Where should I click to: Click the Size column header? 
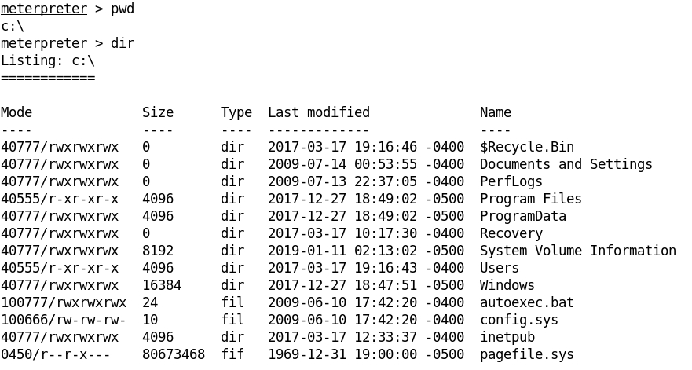pyautogui.click(x=158, y=112)
